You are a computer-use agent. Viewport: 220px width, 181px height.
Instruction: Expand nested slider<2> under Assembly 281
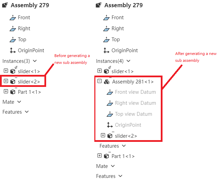click(x=103, y=135)
